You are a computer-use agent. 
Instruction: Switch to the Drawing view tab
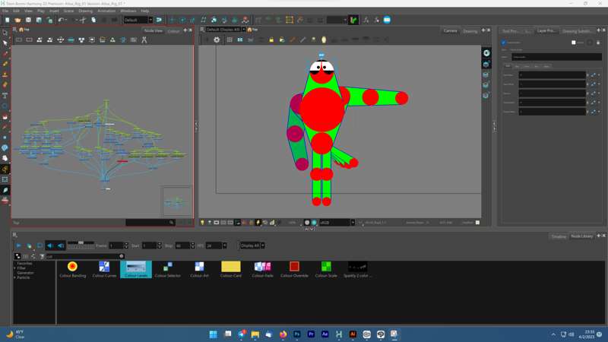click(x=470, y=31)
